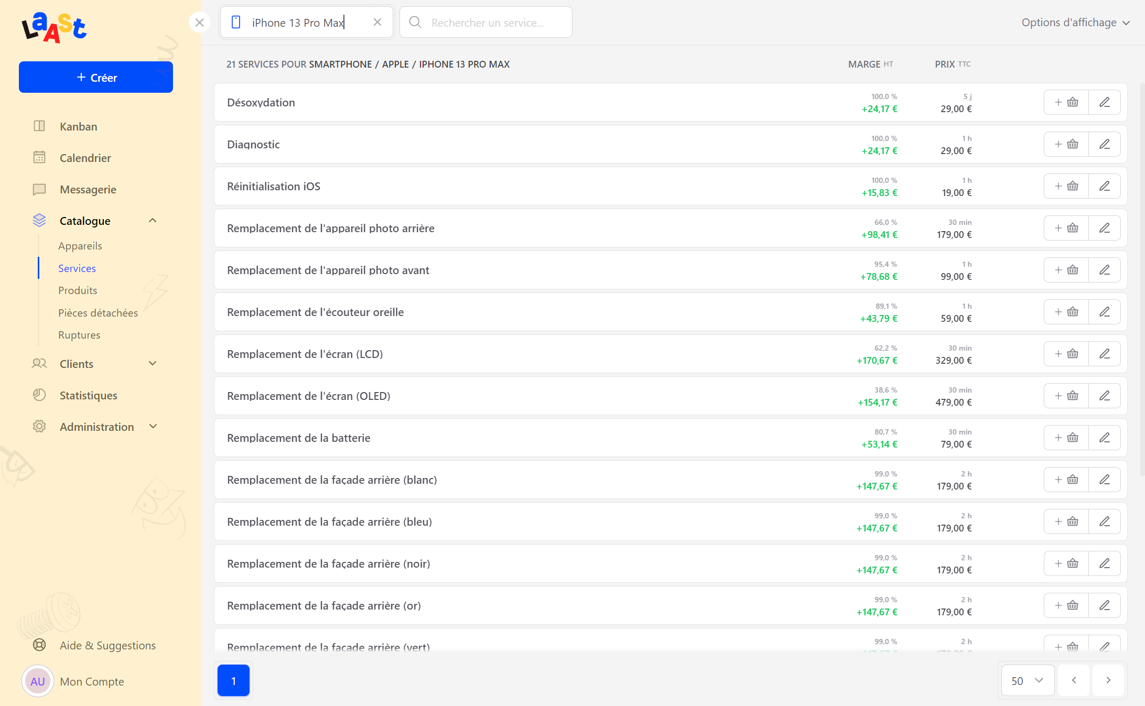
Task: Expand the Clients menu section
Action: coord(153,364)
